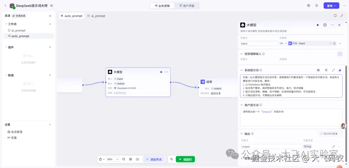Collapse the 视觉理解输入 section

[x=241, y=54]
